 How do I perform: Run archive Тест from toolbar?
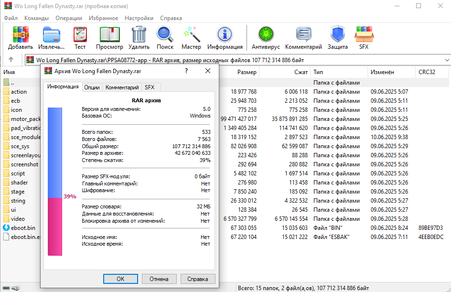[80, 35]
